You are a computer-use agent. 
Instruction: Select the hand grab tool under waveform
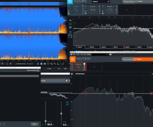(x=11, y=64)
